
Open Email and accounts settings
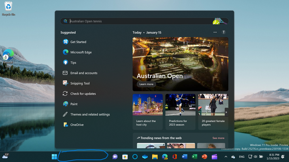[80, 73]
